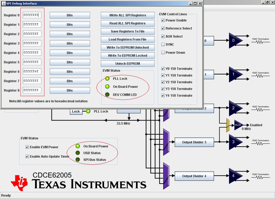275x199 pixels.
Task: Click the AUX output buffer triangle
Action: [238, 125]
